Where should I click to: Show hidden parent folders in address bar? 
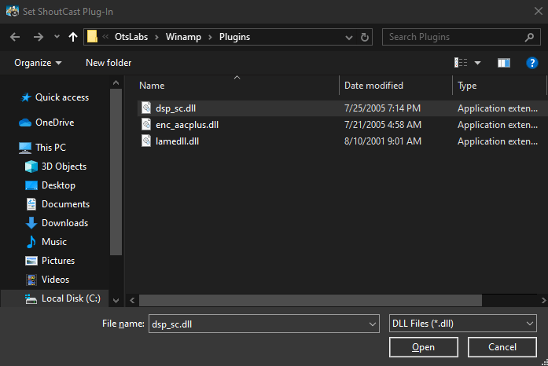pyautogui.click(x=105, y=37)
